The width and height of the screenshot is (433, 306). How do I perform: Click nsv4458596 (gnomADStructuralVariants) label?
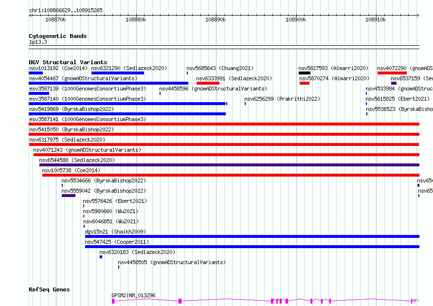pos(213,89)
